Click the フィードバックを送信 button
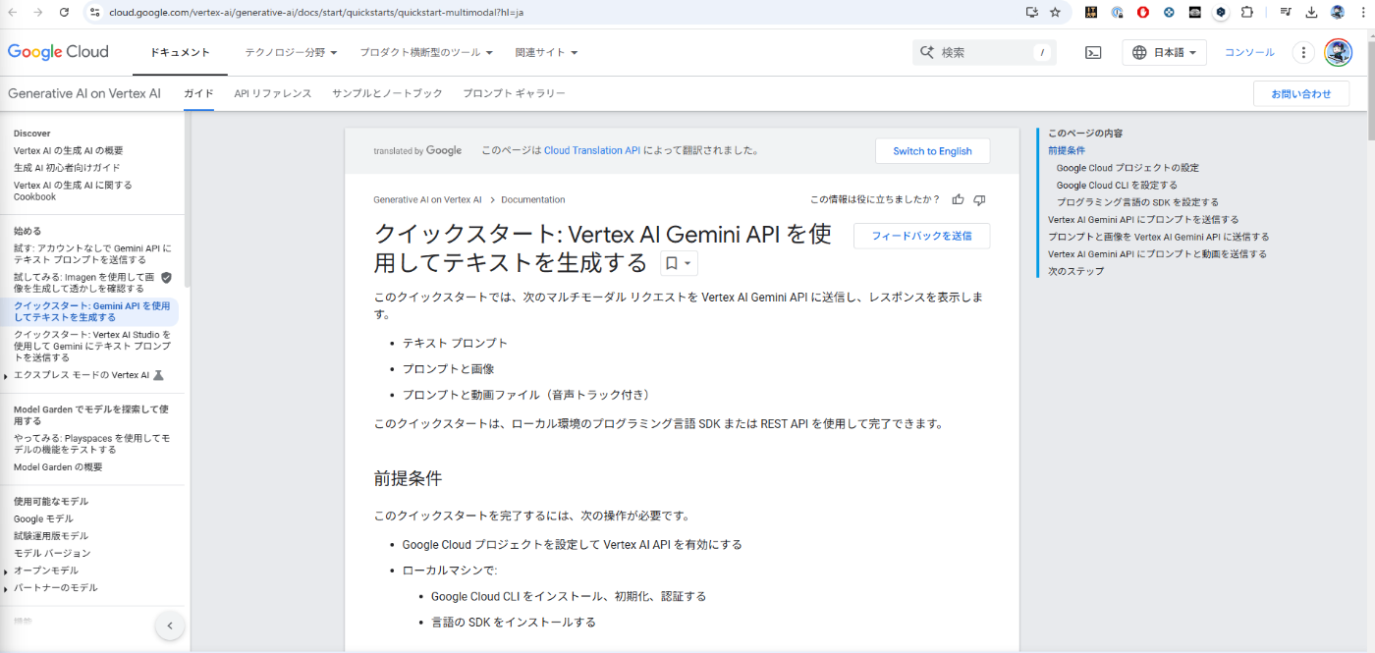The image size is (1375, 653). (x=921, y=236)
